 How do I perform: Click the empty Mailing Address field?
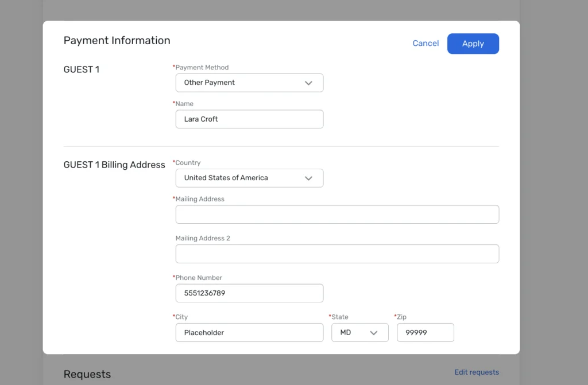[337, 214]
